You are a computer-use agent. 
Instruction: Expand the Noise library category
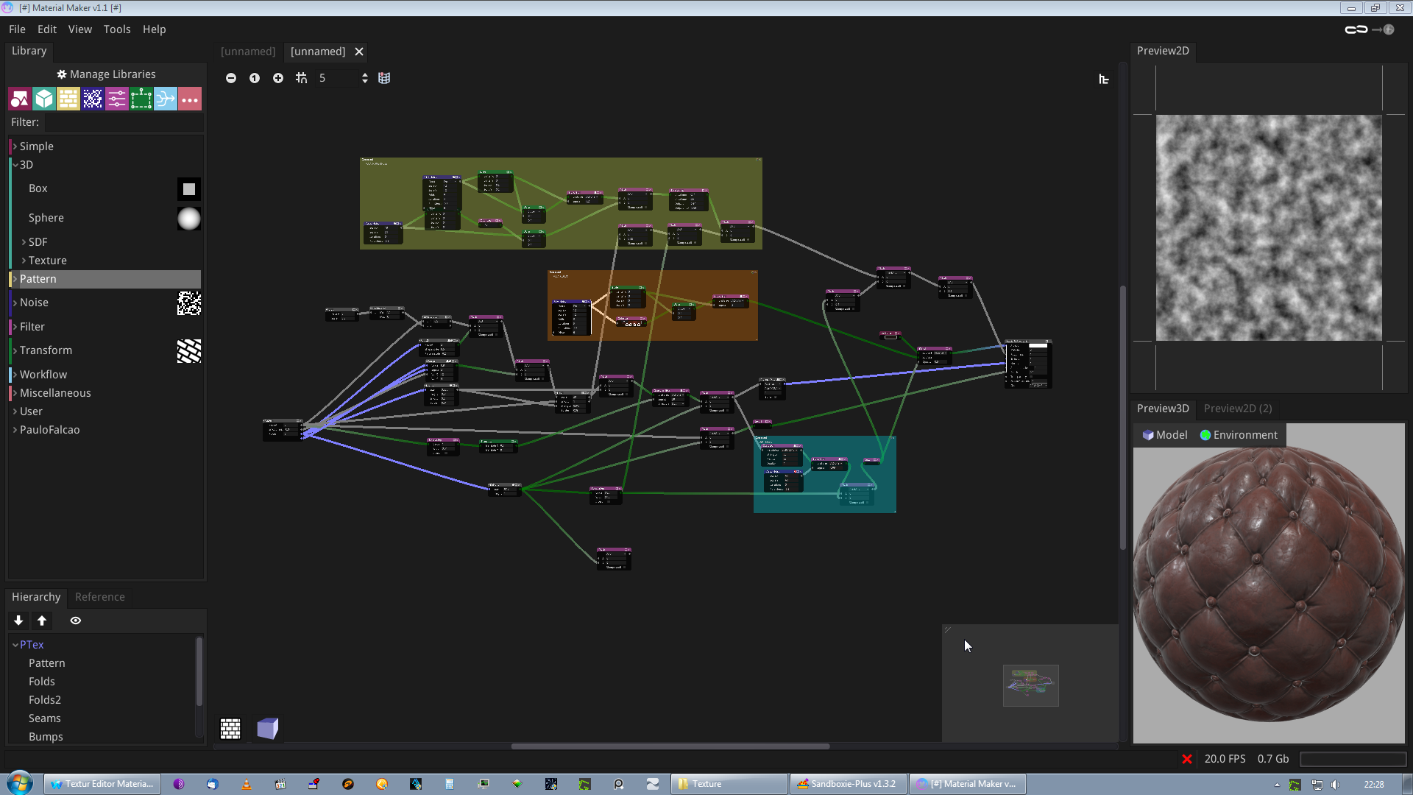click(x=15, y=303)
